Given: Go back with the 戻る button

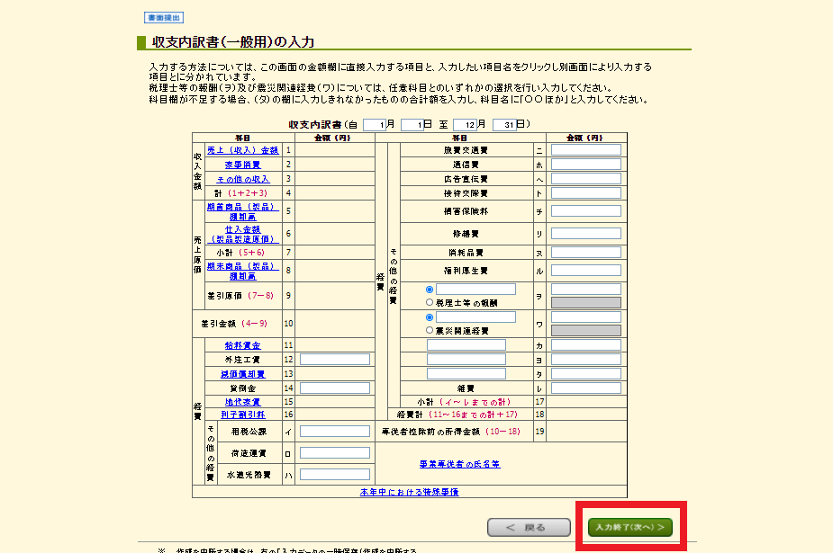Looking at the screenshot, I should [x=530, y=528].
